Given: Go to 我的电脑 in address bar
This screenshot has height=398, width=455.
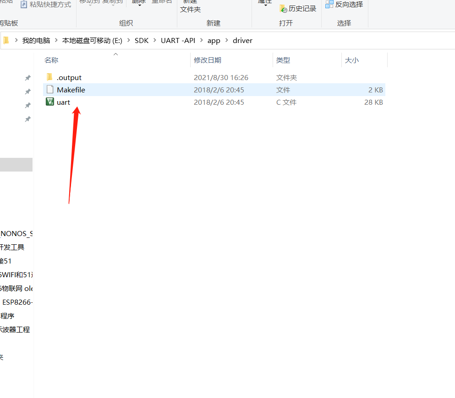Looking at the screenshot, I should [36, 41].
